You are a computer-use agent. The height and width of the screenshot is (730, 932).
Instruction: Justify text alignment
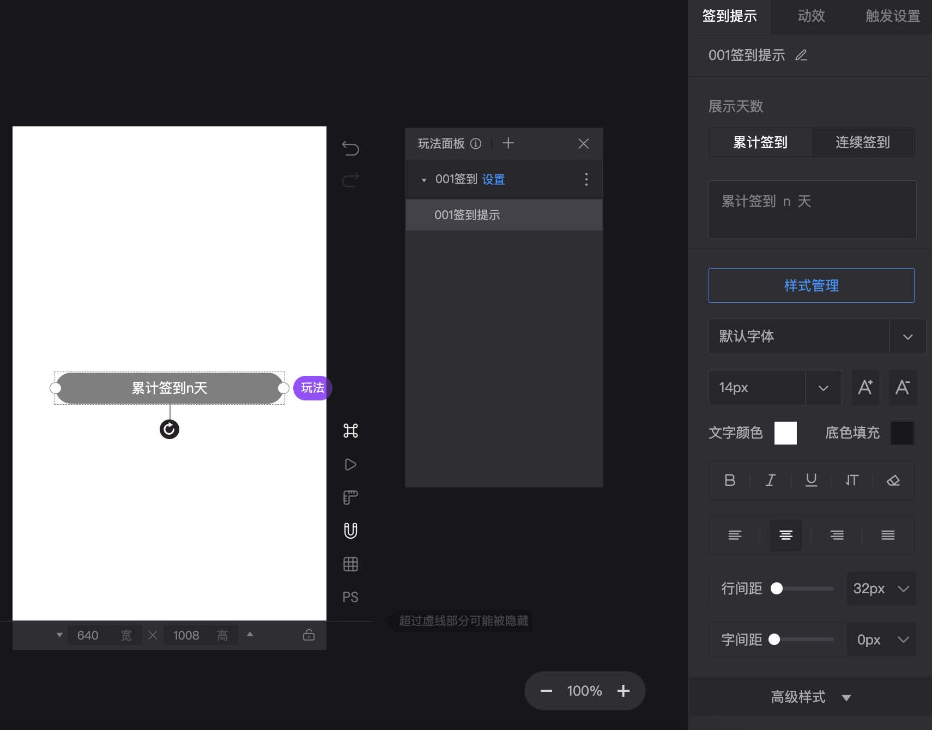pos(888,536)
